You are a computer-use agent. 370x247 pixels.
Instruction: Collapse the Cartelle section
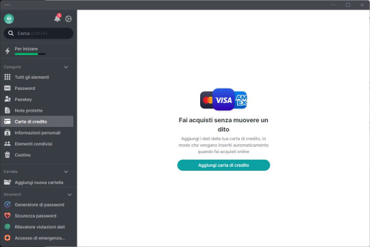(x=66, y=172)
